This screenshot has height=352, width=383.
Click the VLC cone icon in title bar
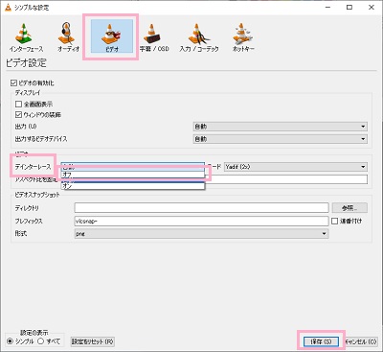[x=8, y=7]
